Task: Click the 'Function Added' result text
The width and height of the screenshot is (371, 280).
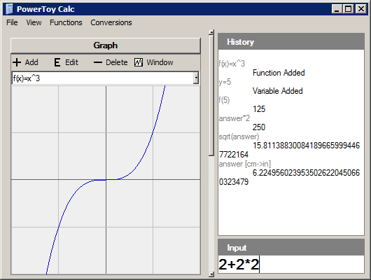Action: click(x=279, y=73)
